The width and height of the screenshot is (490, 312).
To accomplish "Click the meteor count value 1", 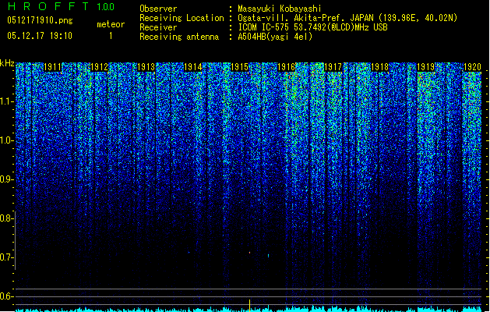I will click(x=111, y=36).
